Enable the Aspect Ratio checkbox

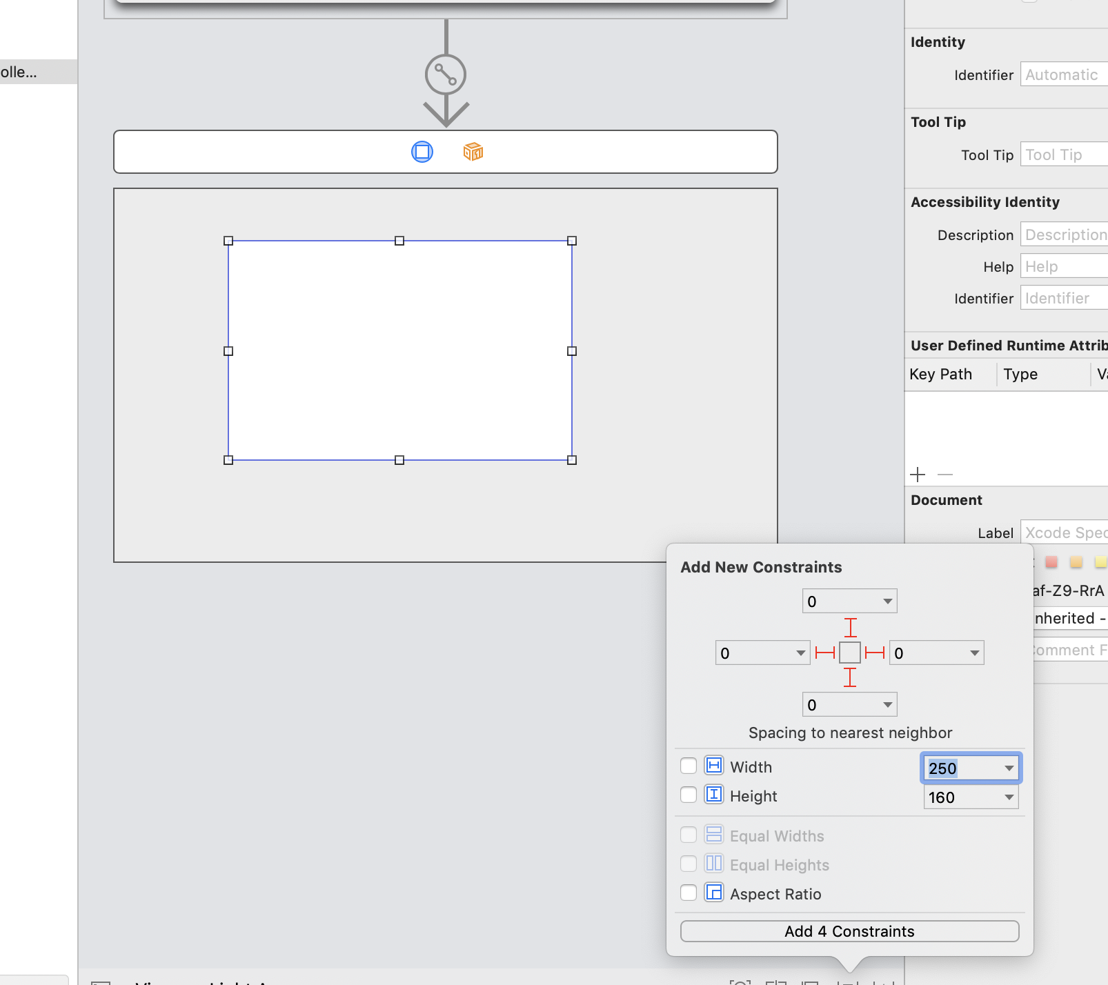689,893
